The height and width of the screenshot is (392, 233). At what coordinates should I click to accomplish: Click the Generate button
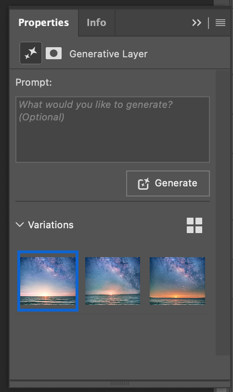click(168, 183)
